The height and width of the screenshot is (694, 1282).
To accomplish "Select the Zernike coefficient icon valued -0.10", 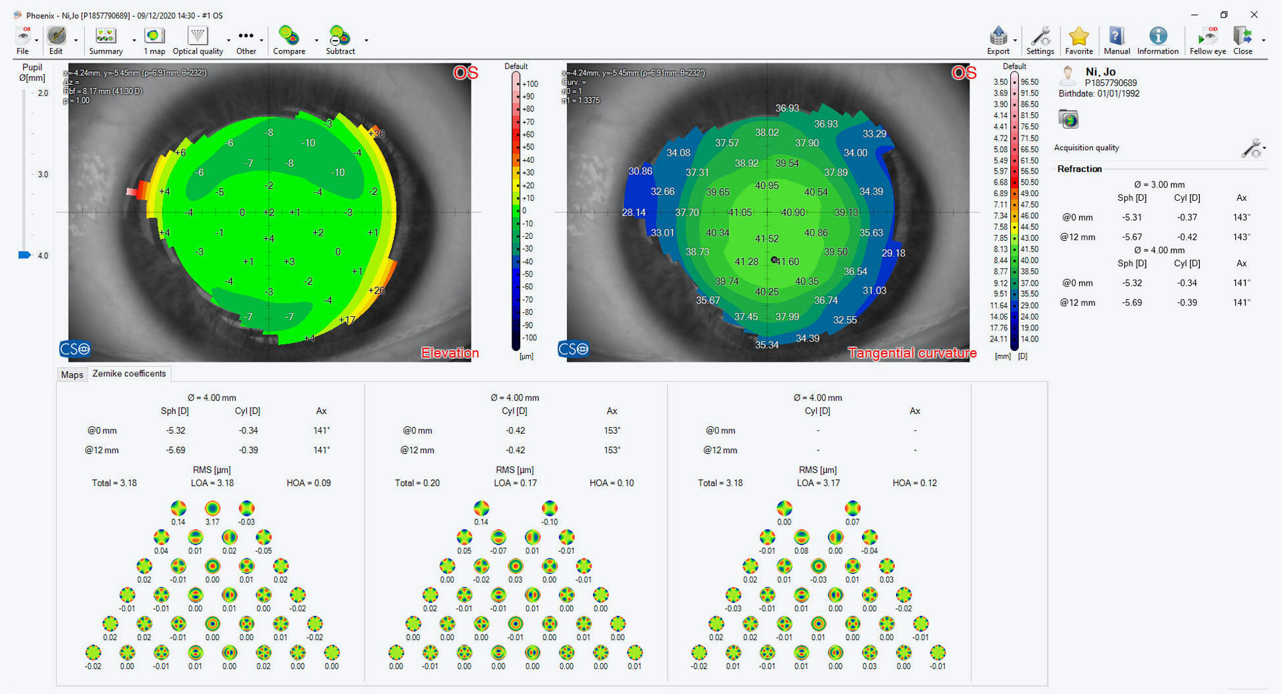I will pyautogui.click(x=550, y=508).
